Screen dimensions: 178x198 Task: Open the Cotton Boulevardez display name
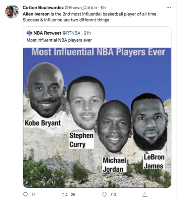(43, 8)
